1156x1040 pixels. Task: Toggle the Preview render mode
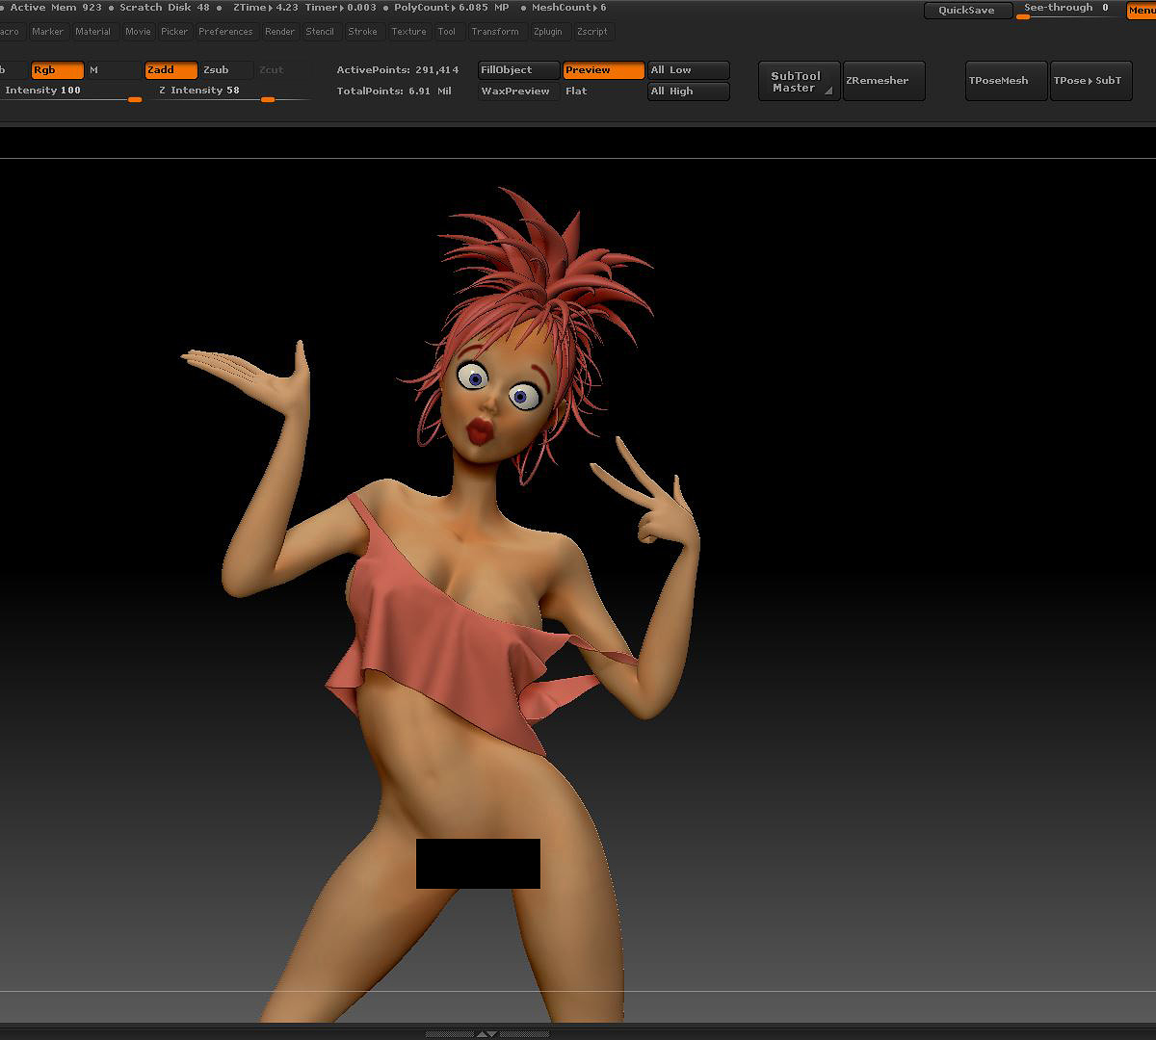(603, 70)
